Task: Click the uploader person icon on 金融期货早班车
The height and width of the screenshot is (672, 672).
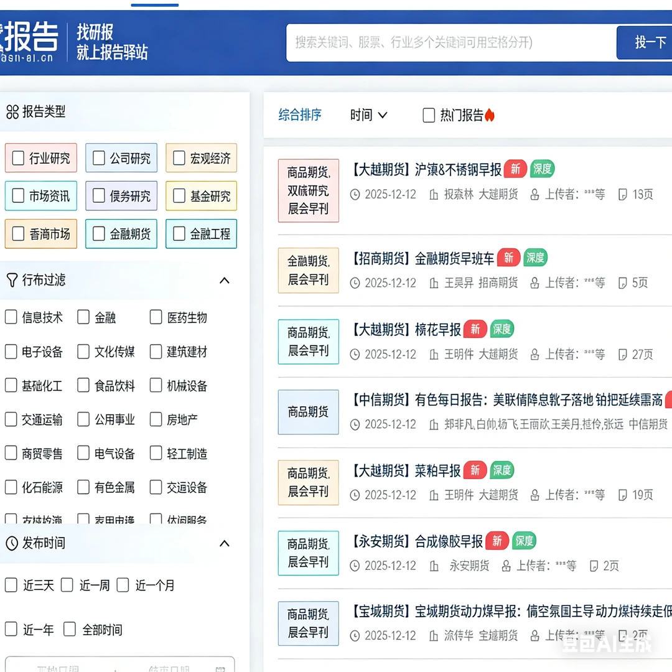Action: coord(534,282)
